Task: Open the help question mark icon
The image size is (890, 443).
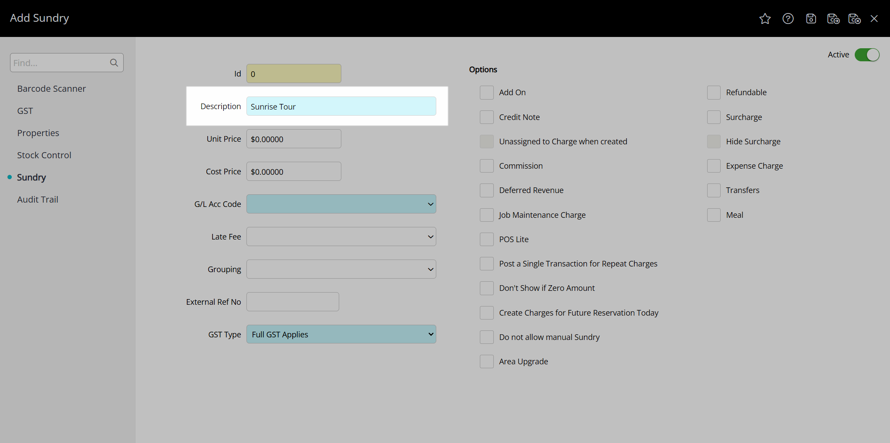Action: tap(788, 19)
